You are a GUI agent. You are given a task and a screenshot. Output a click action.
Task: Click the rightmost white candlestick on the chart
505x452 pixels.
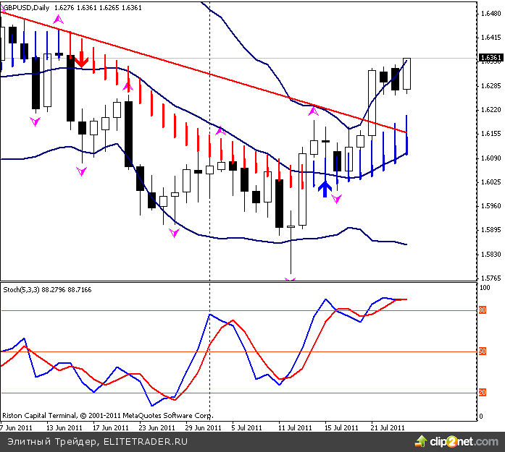[406, 74]
